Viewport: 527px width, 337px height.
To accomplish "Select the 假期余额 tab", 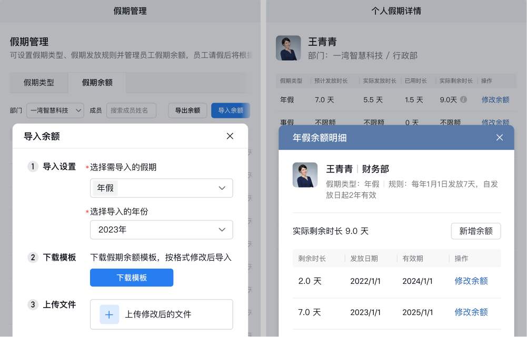I will pyautogui.click(x=97, y=83).
